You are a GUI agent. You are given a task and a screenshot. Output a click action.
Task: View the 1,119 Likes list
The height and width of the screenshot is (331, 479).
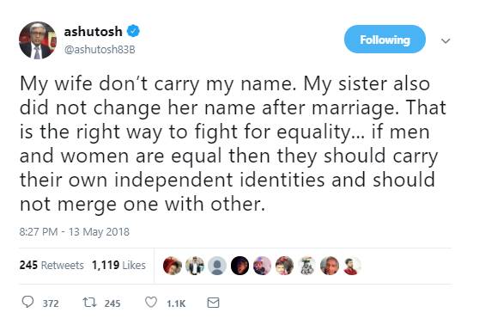click(118, 265)
